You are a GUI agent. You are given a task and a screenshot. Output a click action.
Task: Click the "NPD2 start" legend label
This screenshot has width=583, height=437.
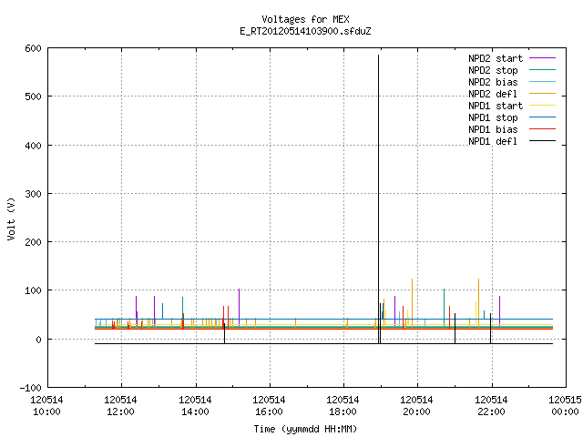[x=496, y=58]
